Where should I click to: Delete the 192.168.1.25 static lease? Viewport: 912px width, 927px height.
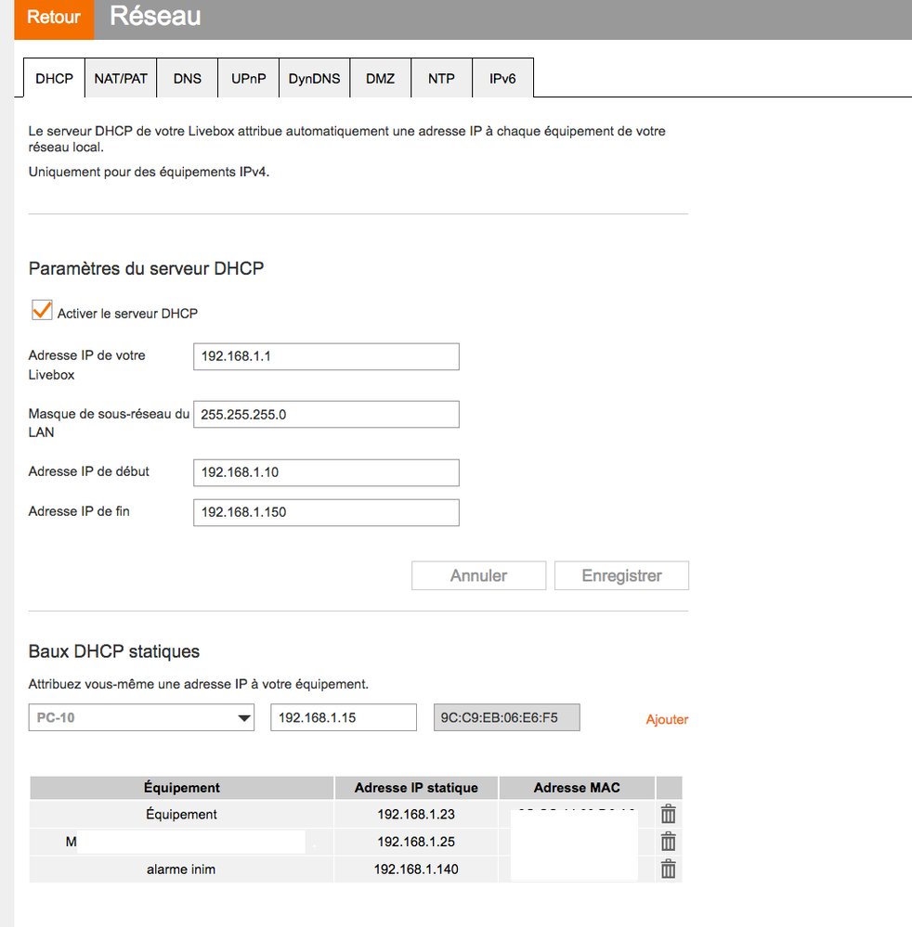click(668, 843)
